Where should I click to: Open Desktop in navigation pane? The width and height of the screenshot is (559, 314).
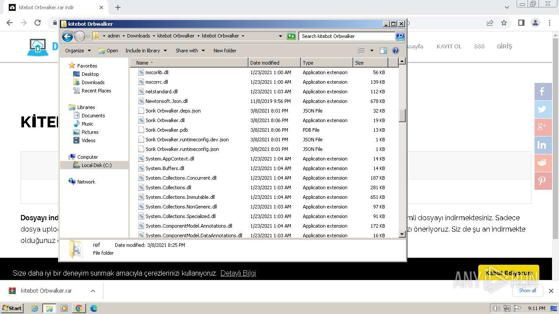(x=90, y=74)
